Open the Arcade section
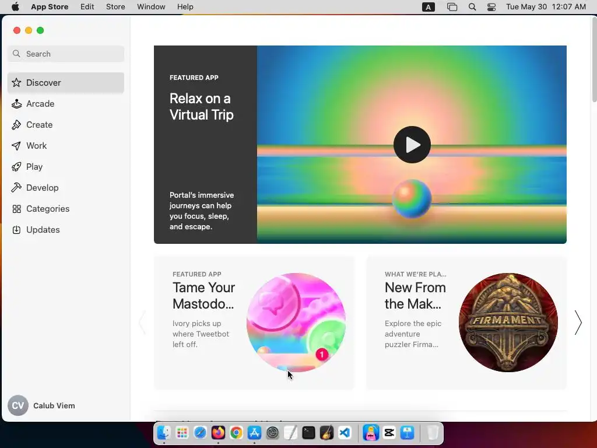Screen dimensions: 597x448 click(x=66, y=104)
